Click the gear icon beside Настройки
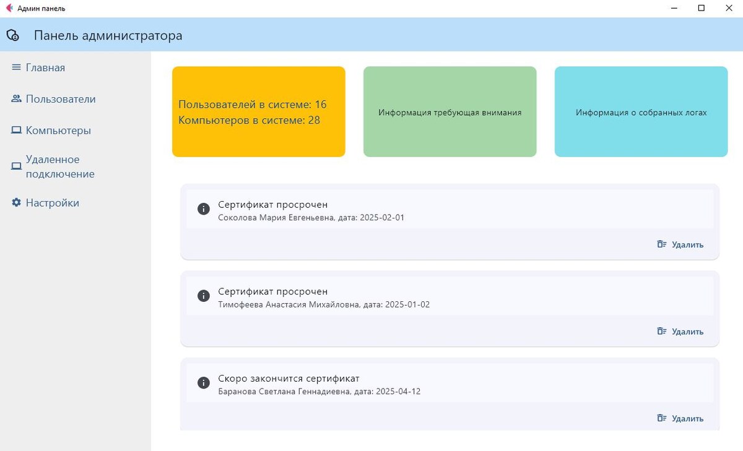 (17, 203)
